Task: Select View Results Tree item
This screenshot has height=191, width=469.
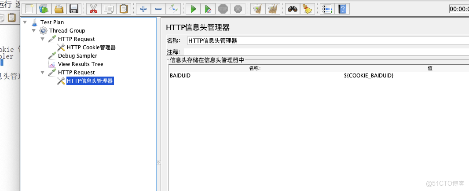Action: tap(81, 64)
